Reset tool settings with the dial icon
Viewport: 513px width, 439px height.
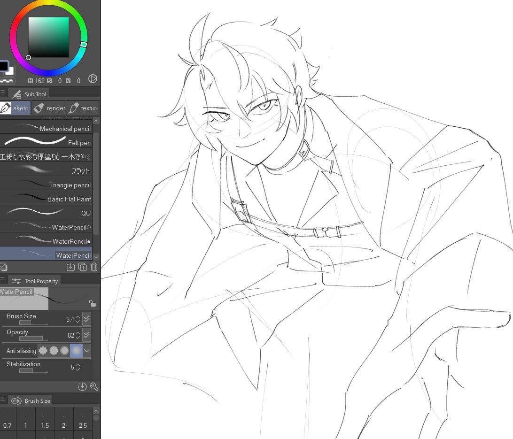82,386
